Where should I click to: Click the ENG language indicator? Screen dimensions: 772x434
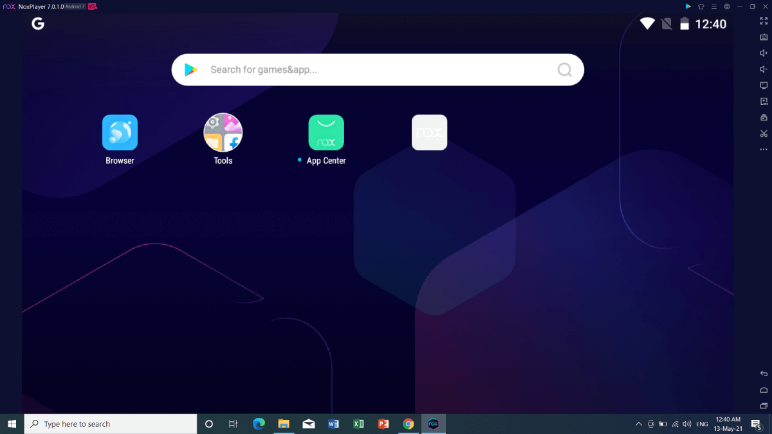(703, 424)
